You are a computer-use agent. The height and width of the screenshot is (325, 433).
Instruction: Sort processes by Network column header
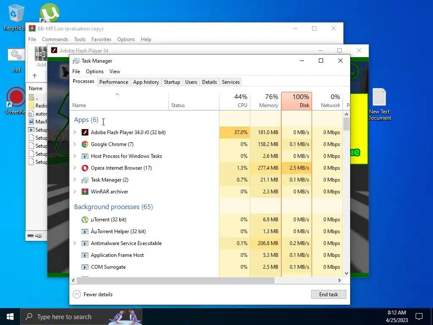point(328,101)
